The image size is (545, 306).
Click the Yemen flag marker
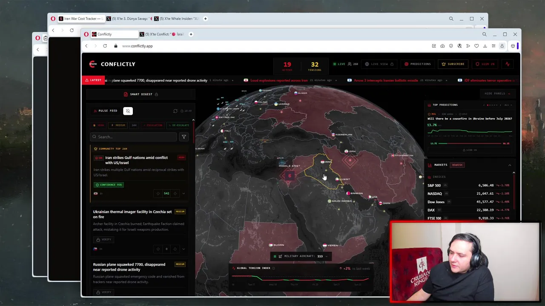coord(324,245)
